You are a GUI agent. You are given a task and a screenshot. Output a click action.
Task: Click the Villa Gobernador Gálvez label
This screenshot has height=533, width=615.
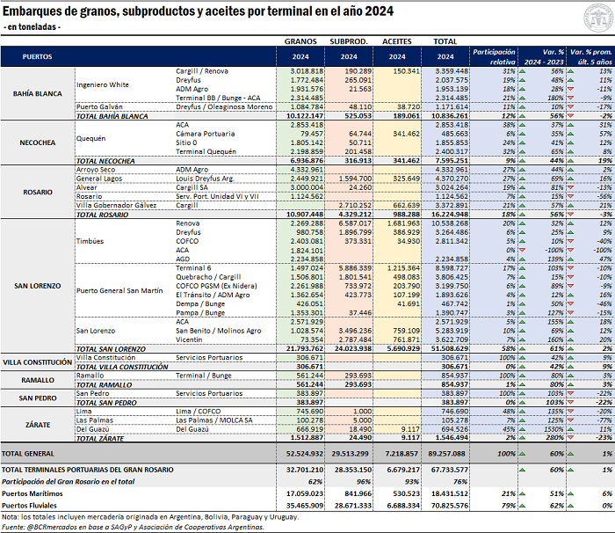pyautogui.click(x=116, y=206)
